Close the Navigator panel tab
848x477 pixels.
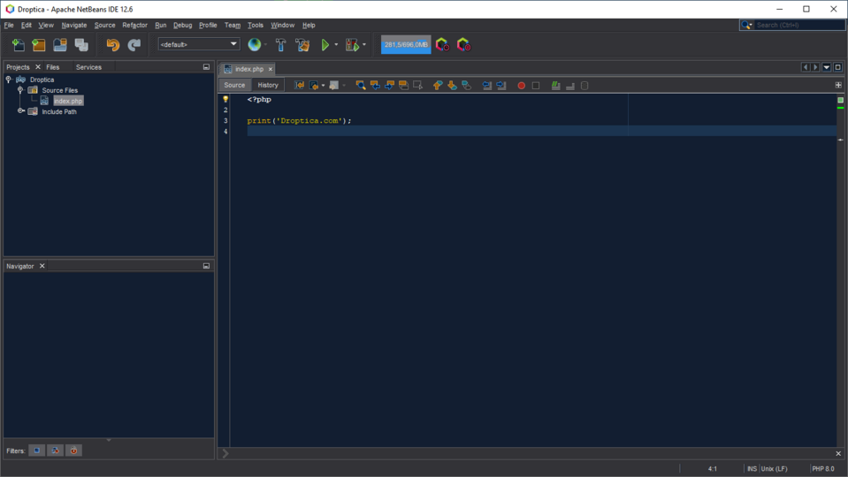click(x=42, y=266)
